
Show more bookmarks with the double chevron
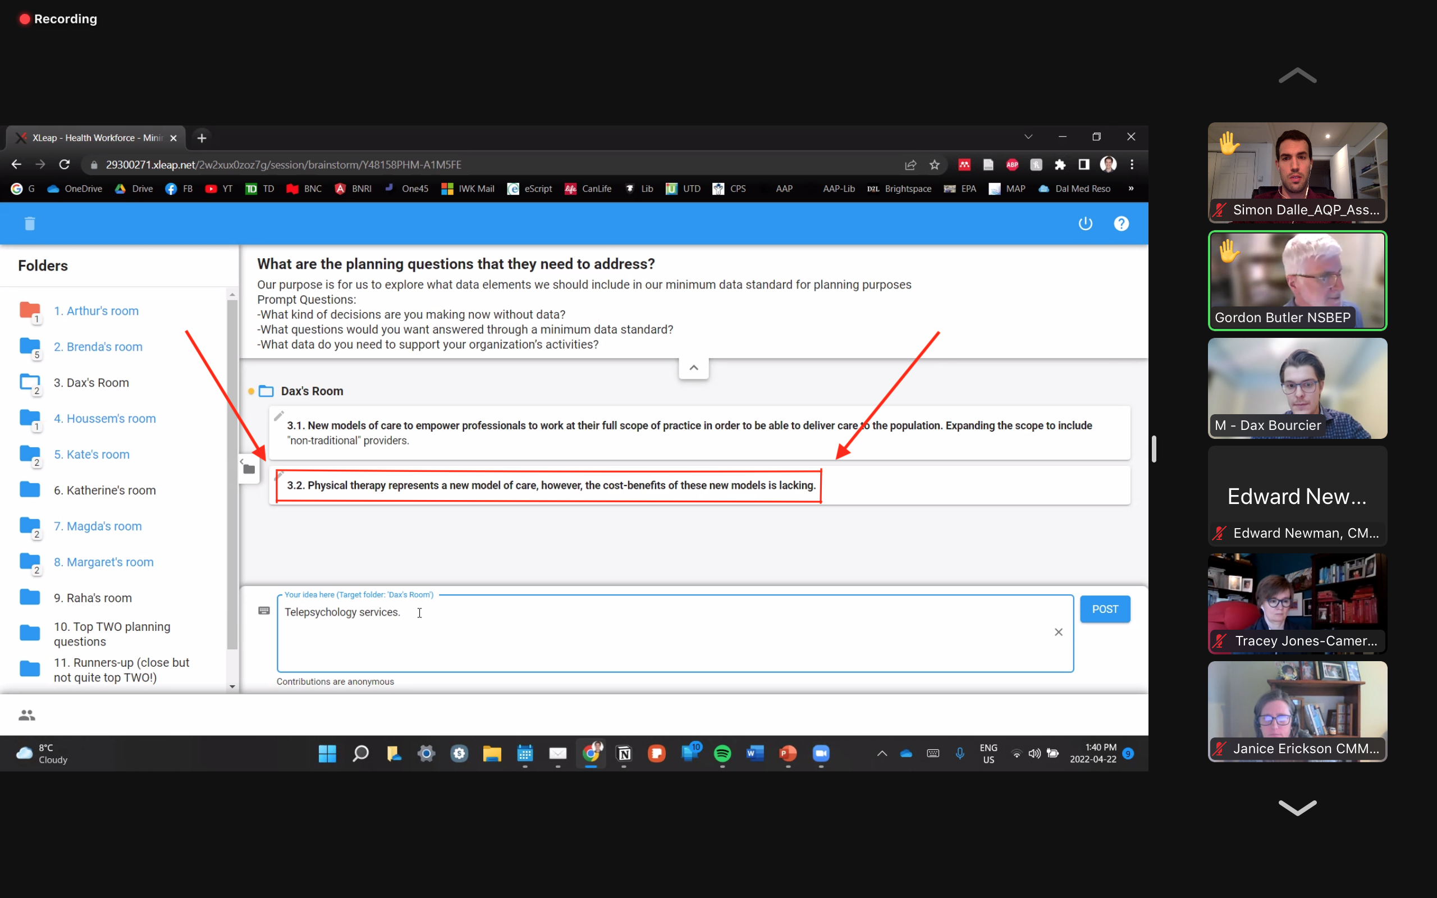click(x=1131, y=188)
